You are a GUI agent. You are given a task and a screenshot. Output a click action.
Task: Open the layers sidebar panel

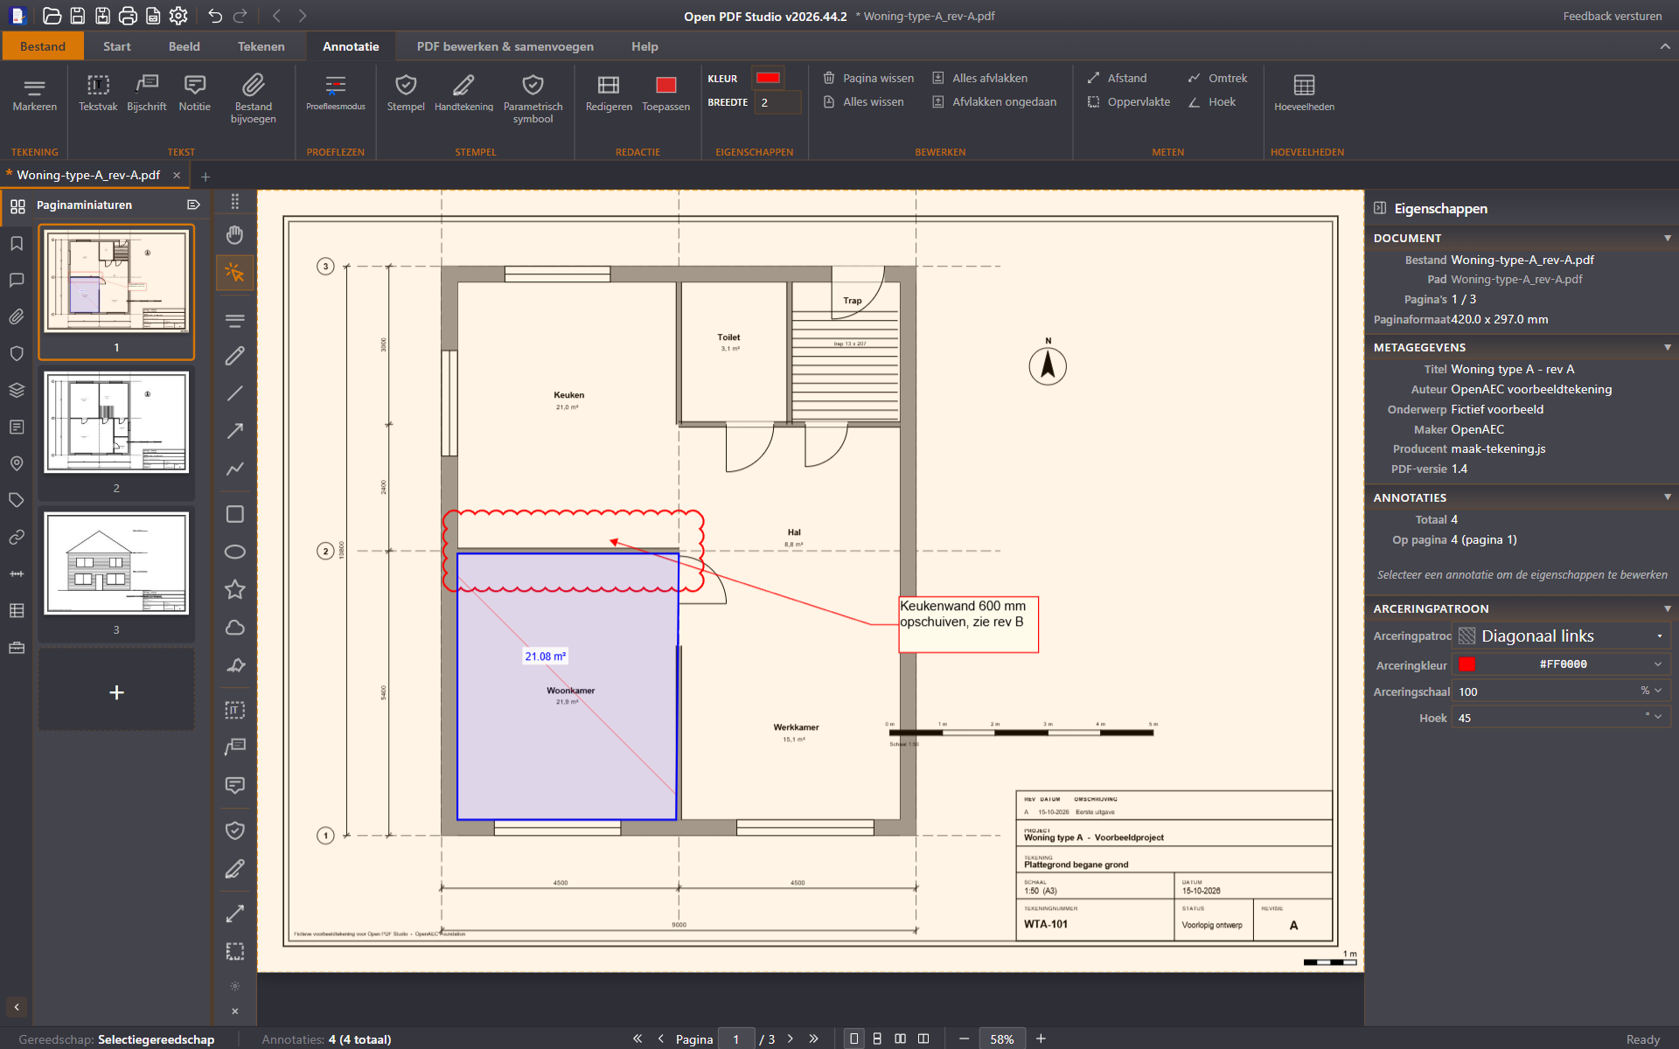(x=17, y=390)
